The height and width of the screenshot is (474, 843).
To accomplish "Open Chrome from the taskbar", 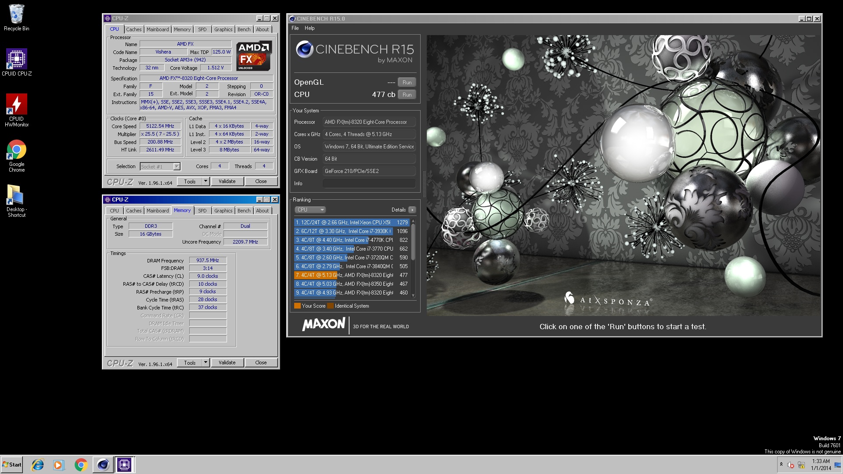I will click(81, 465).
